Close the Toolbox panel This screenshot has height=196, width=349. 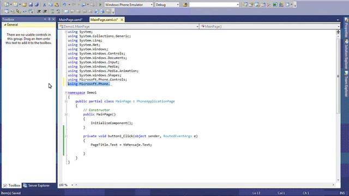point(53,20)
